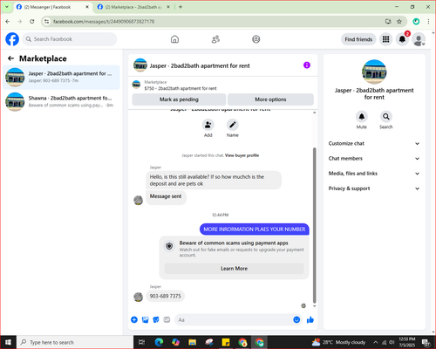This screenshot has height=349, width=436.
Task: Click the Find friends button
Action: (358, 39)
